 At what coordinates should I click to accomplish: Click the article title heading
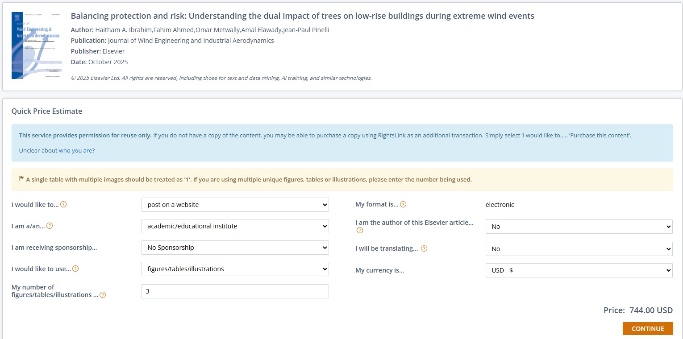click(302, 16)
